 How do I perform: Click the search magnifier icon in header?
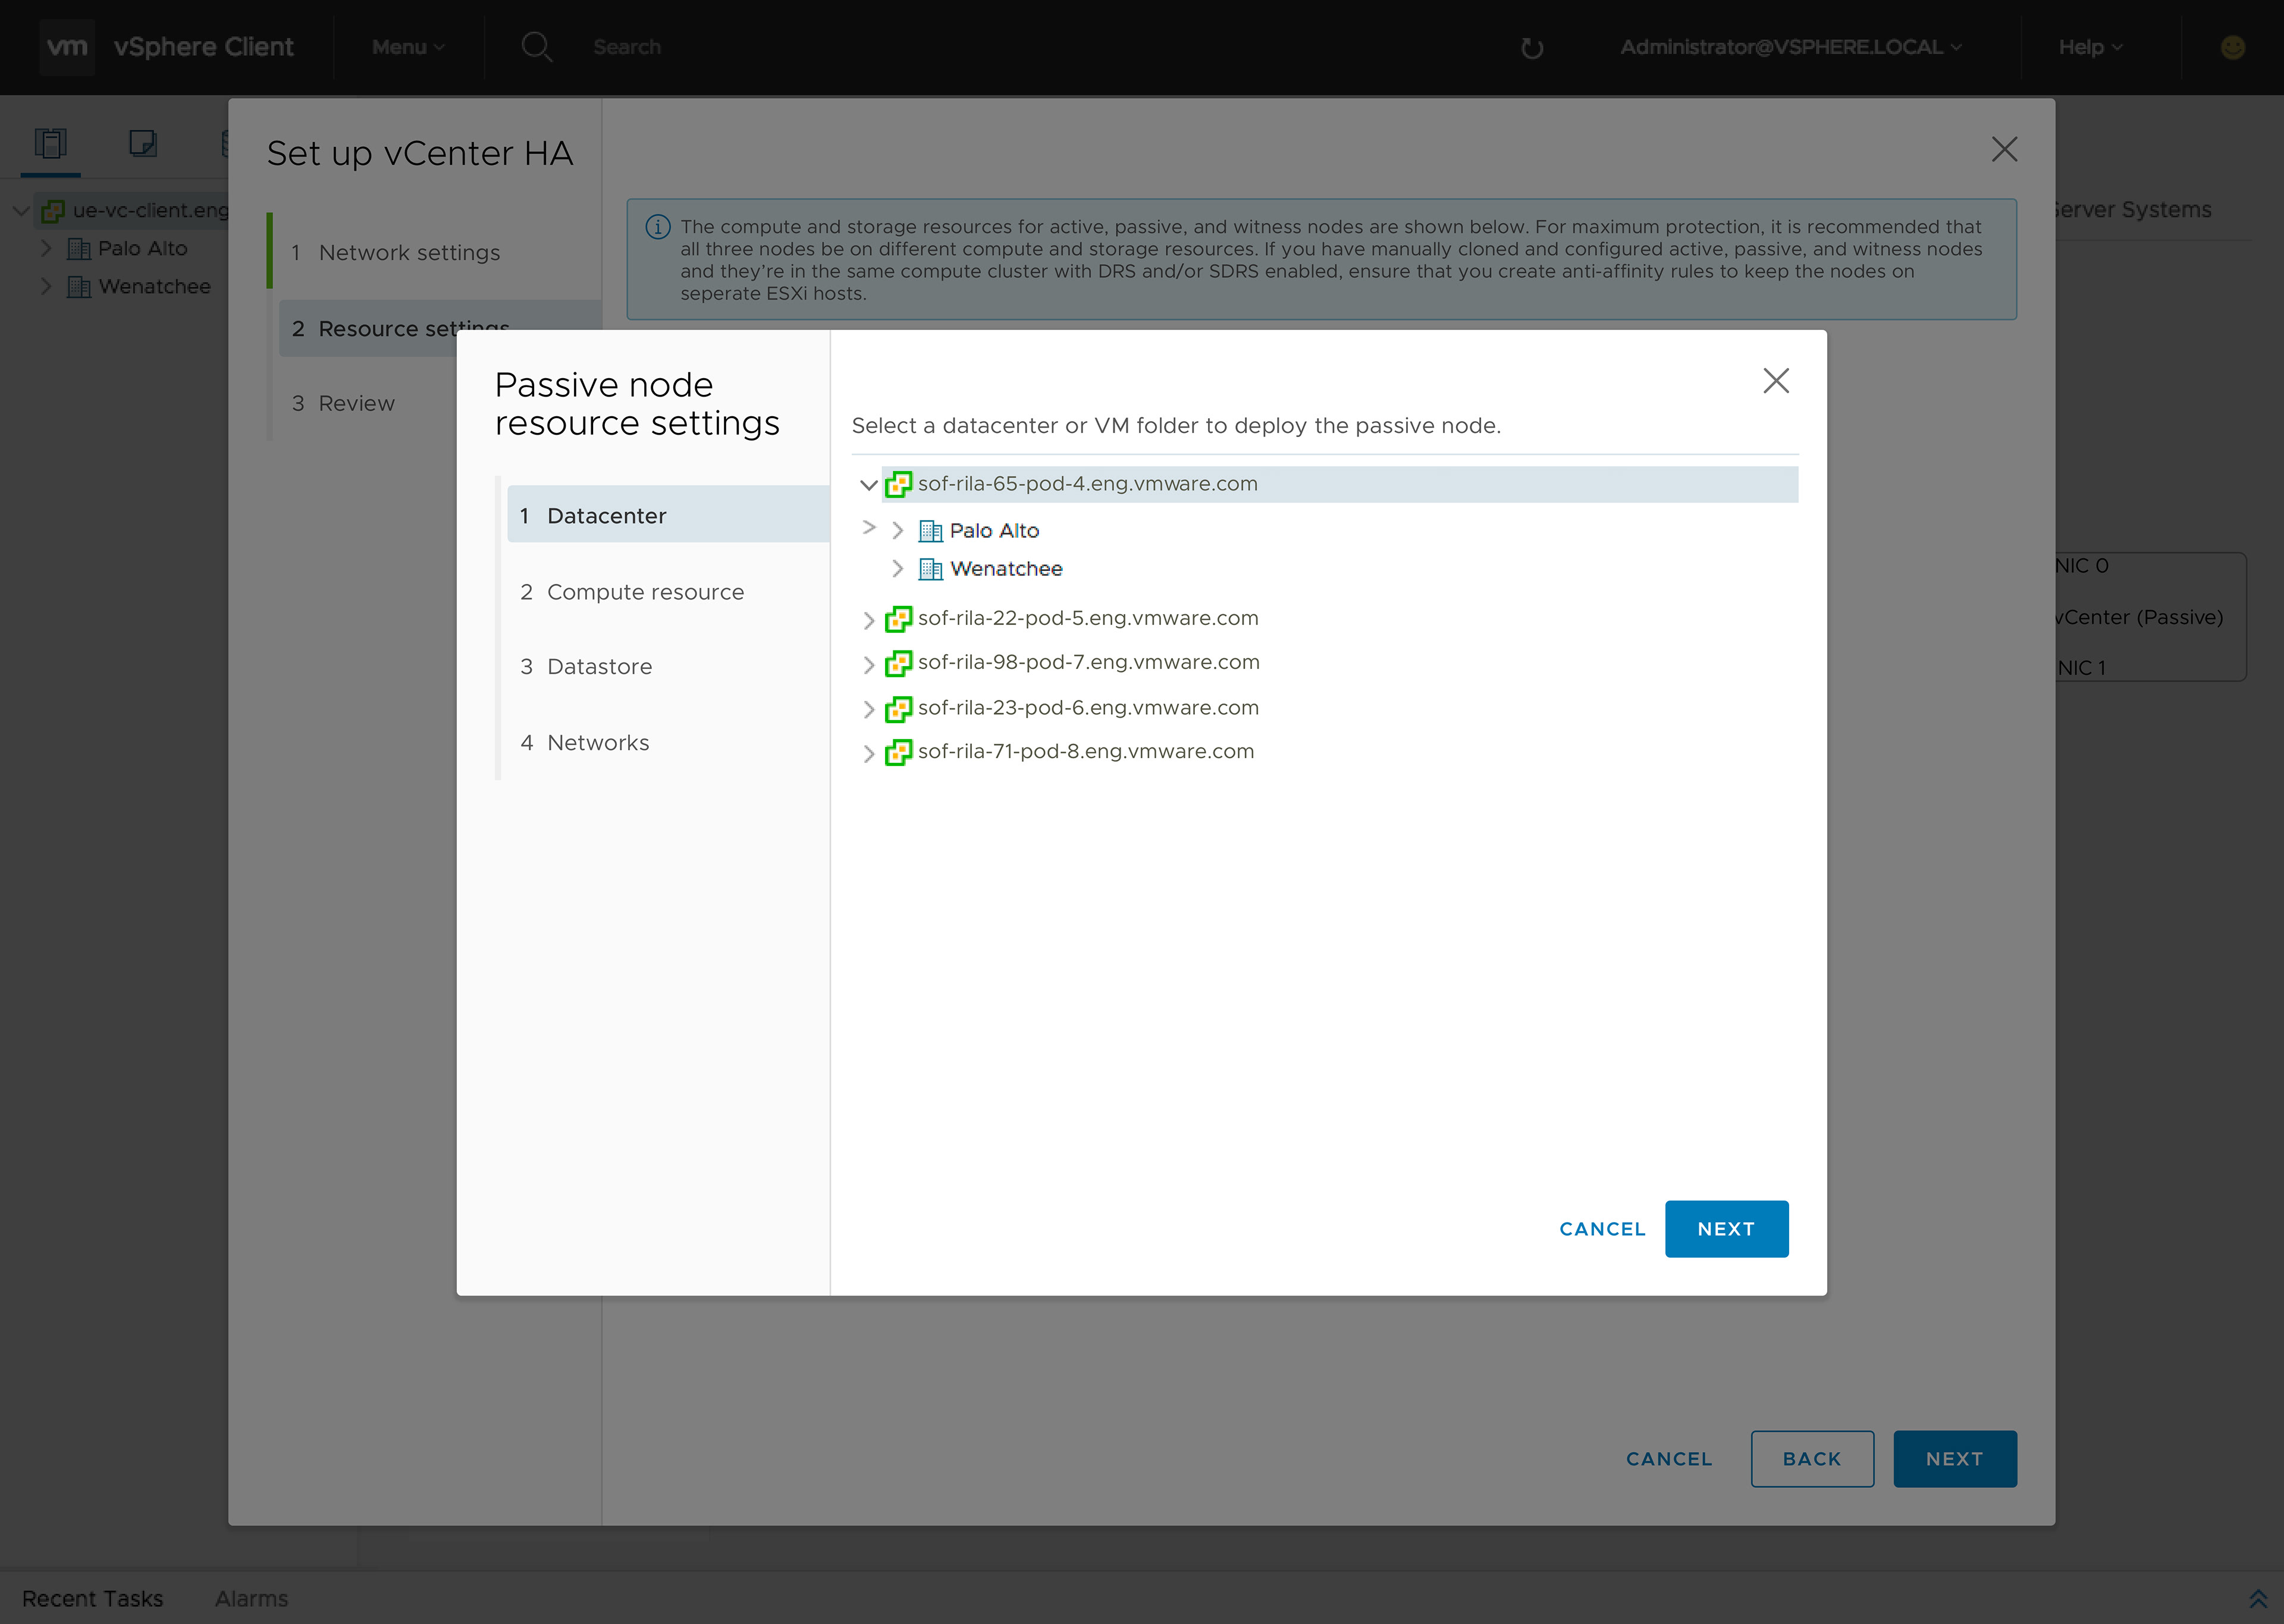(537, 47)
